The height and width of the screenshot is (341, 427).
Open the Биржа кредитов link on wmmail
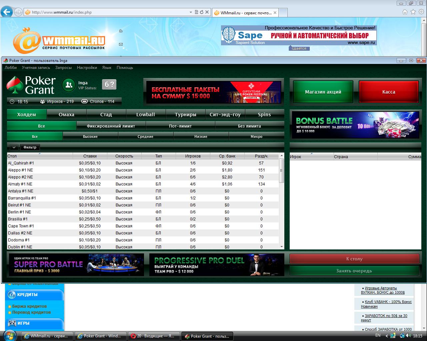(29, 306)
